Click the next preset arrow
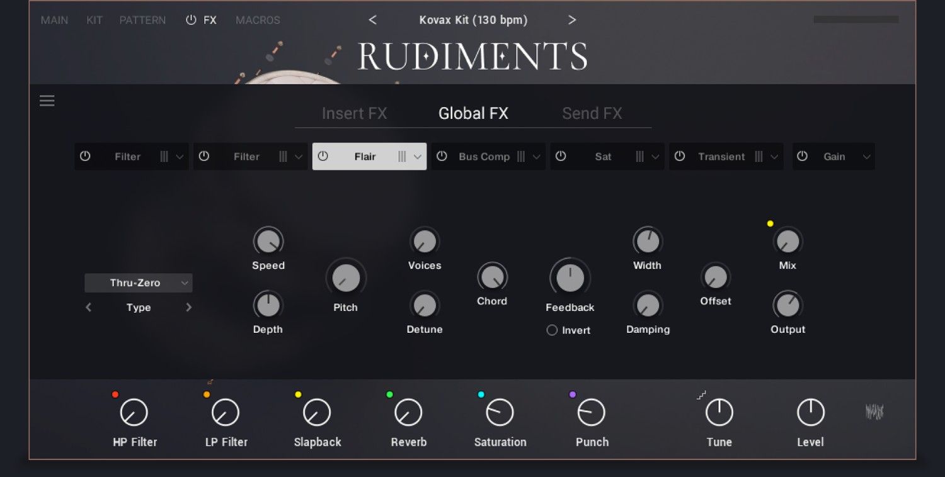The width and height of the screenshot is (945, 477). point(572,20)
